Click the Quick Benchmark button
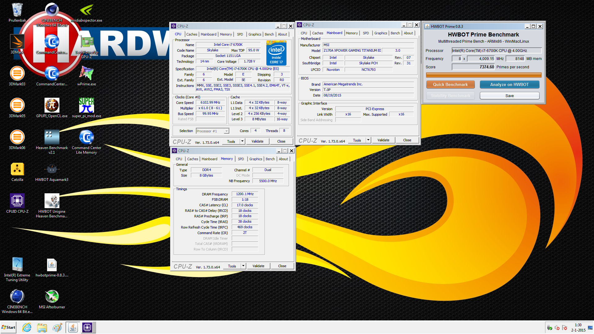The height and width of the screenshot is (334, 594). click(x=450, y=84)
